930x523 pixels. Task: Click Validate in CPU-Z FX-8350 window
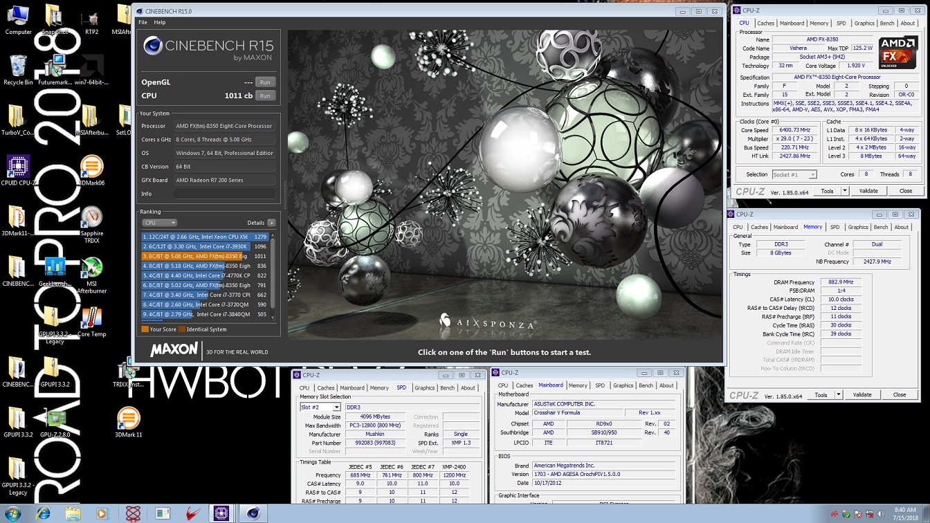point(868,191)
